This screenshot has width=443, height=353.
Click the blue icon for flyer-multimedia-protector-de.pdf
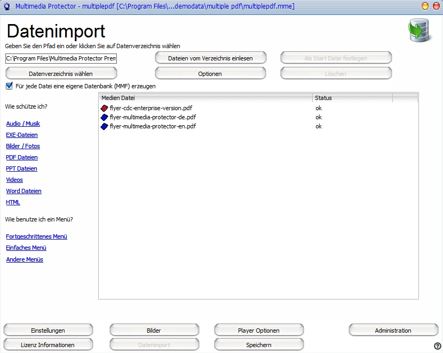point(104,117)
